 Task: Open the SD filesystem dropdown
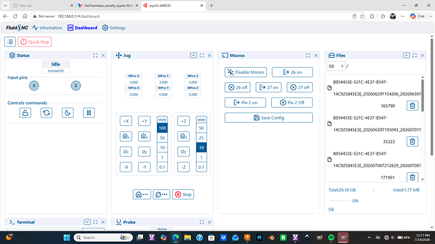tap(336, 66)
